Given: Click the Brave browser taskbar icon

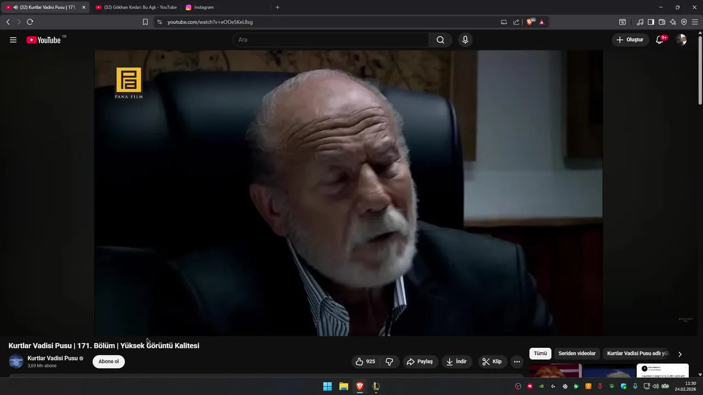Looking at the screenshot, I should [360, 386].
